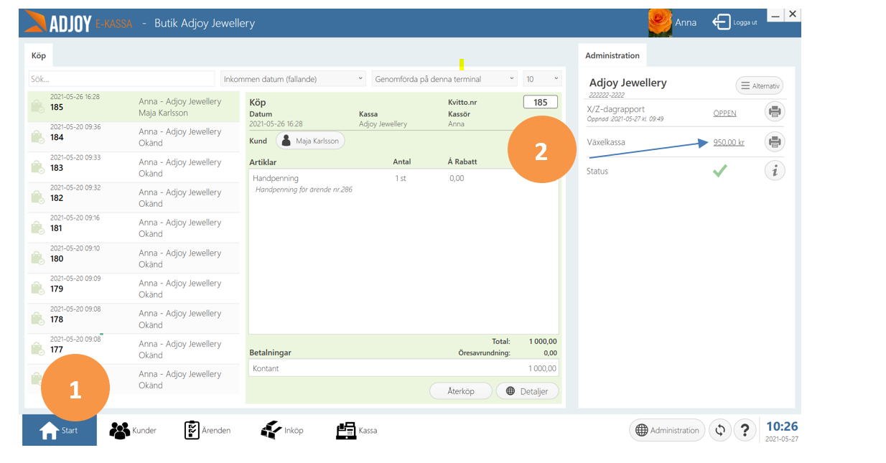Click the Handpenning article row
This screenshot has width=886, height=463.
click(x=403, y=183)
